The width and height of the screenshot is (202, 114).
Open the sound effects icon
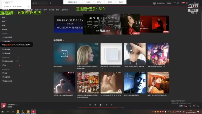pyautogui.click(x=186, y=106)
